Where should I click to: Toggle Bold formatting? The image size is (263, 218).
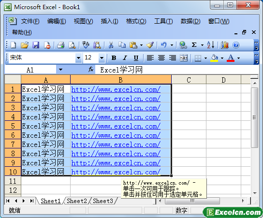point(114,58)
